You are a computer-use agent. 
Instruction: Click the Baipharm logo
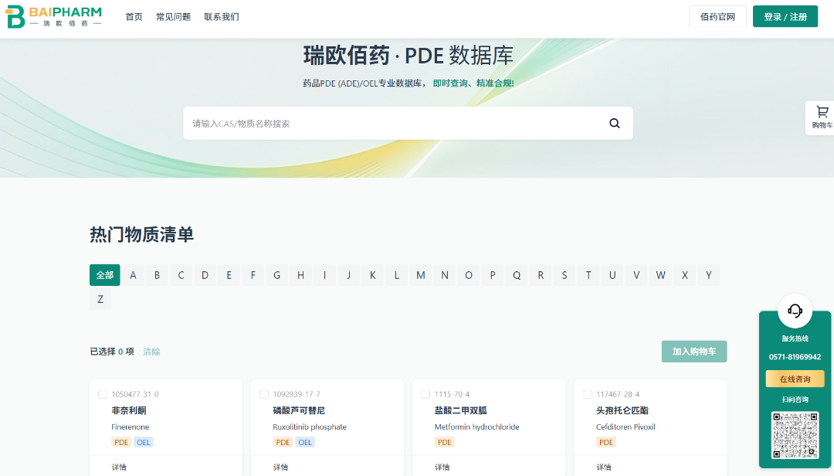click(x=53, y=16)
